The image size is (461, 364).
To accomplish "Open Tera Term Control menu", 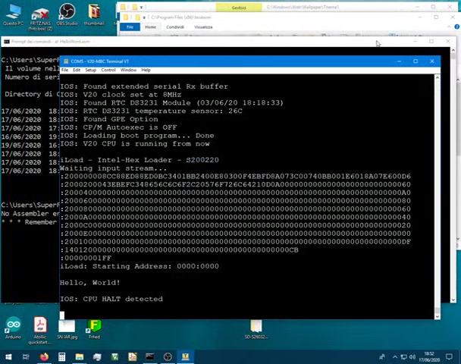I will 108,70.
